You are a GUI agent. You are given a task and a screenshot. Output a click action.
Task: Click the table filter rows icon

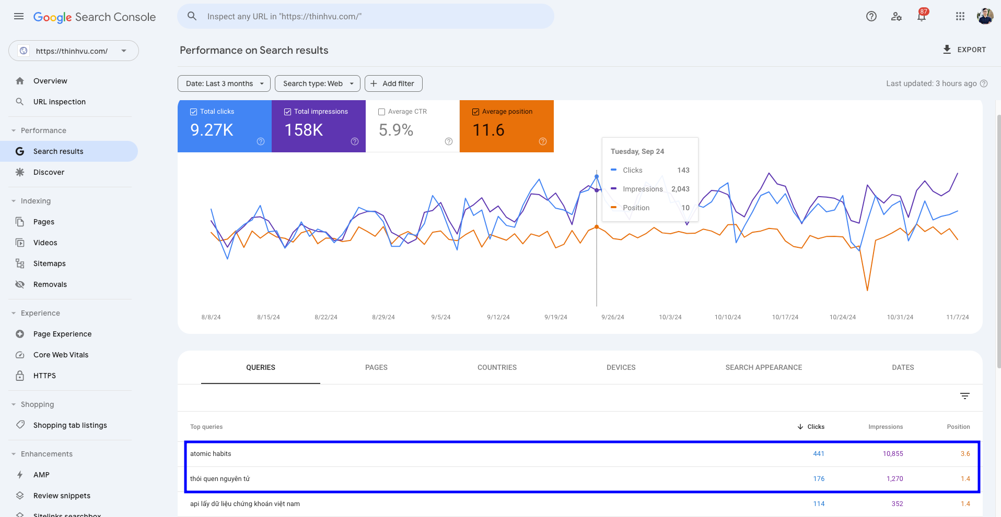[965, 396]
